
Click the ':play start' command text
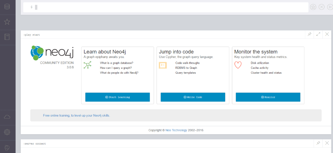click(x=32, y=35)
